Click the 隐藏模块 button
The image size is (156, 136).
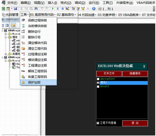point(135,74)
